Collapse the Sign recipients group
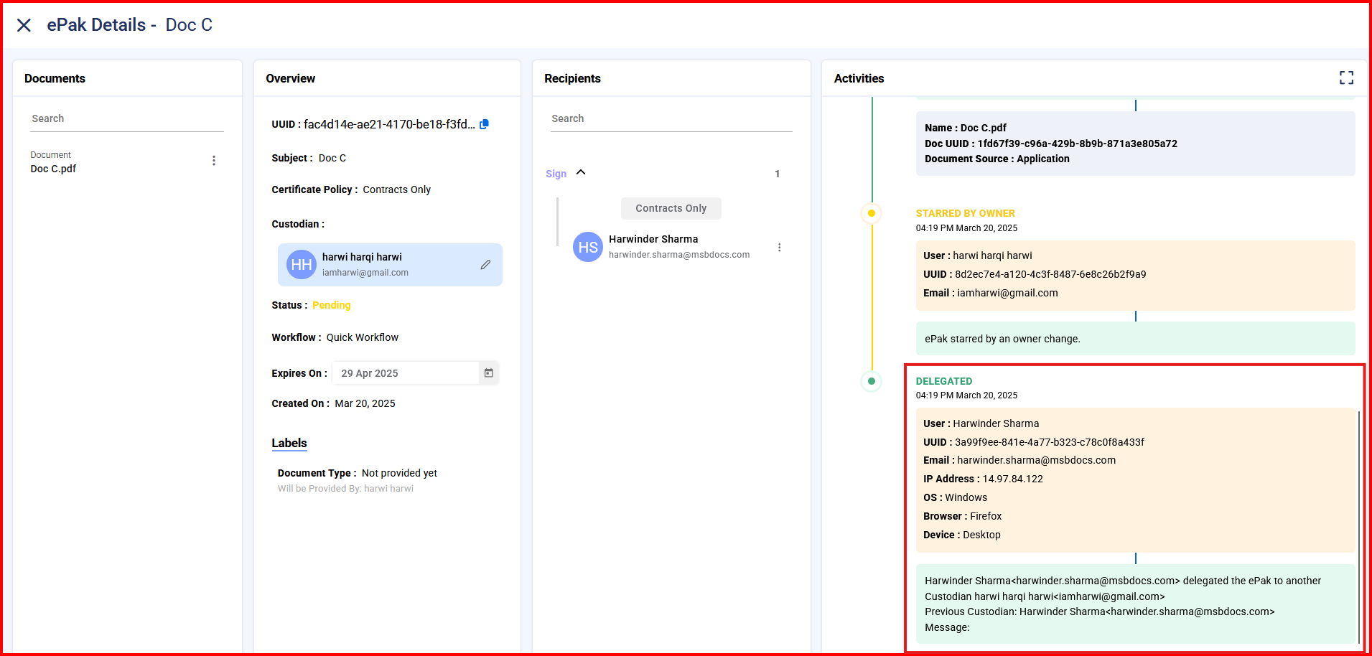This screenshot has width=1372, height=656. (581, 173)
